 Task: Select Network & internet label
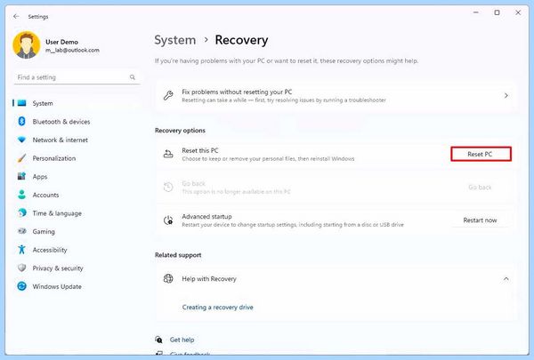pos(61,140)
